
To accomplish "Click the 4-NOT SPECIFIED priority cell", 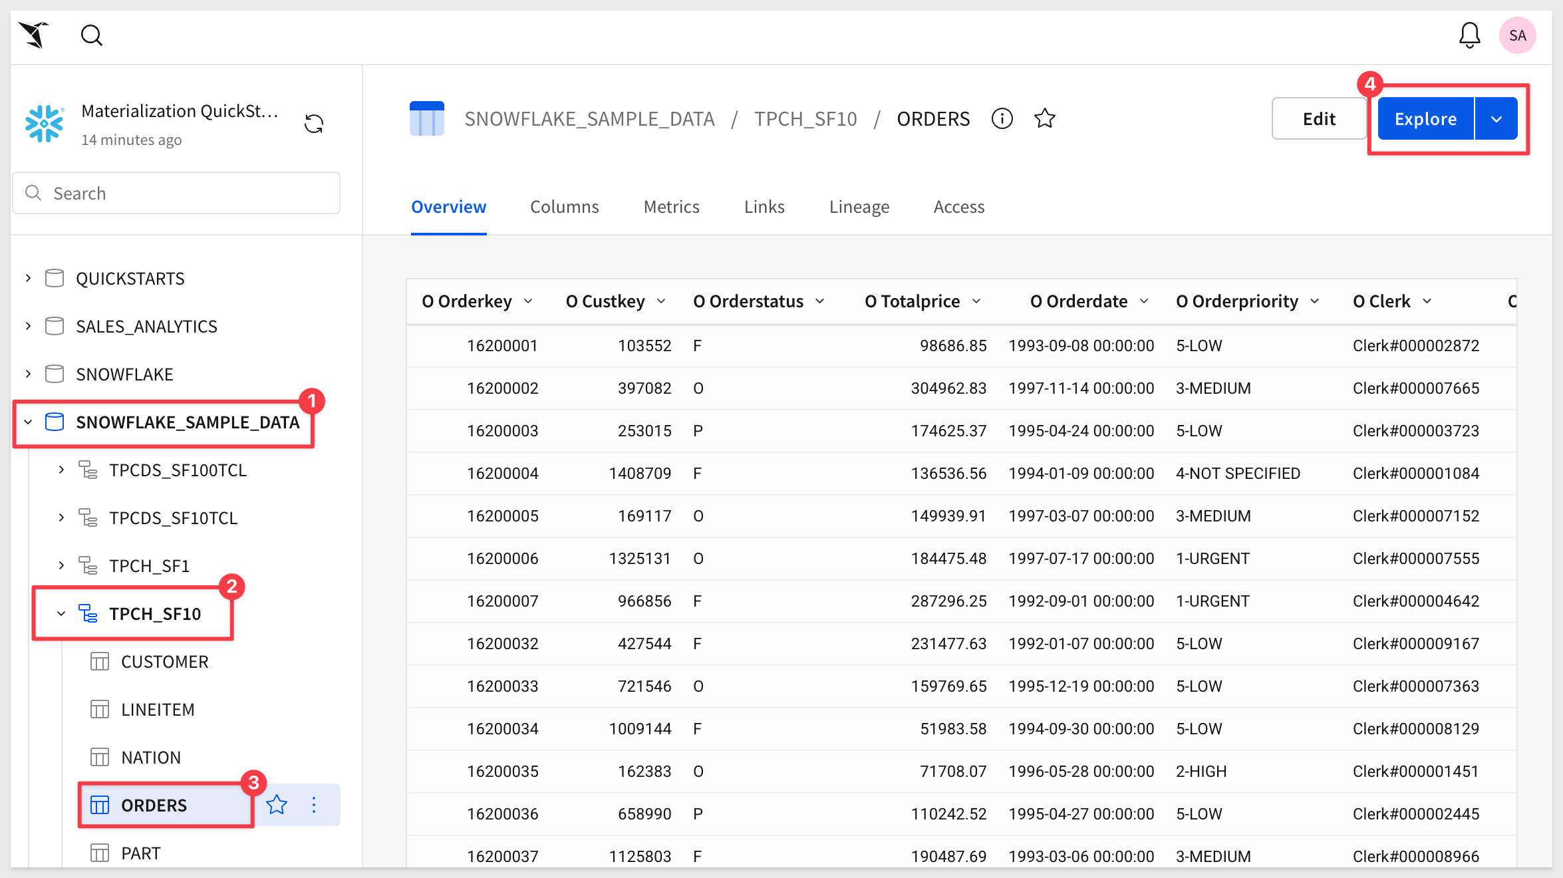I will click(1238, 473).
